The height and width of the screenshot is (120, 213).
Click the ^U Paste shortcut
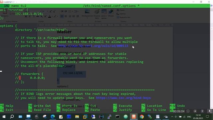(93, 110)
